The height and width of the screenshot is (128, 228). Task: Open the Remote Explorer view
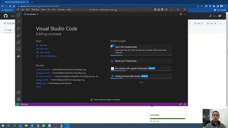(19, 49)
